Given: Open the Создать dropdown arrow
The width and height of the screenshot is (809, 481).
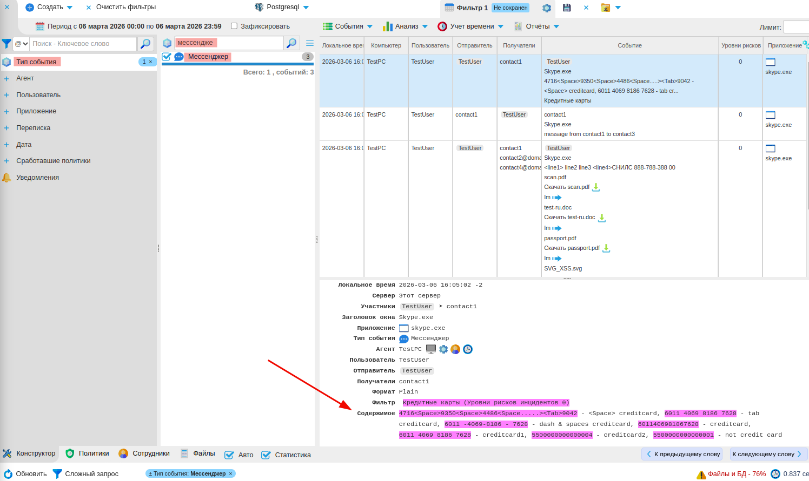Looking at the screenshot, I should pyautogui.click(x=70, y=8).
